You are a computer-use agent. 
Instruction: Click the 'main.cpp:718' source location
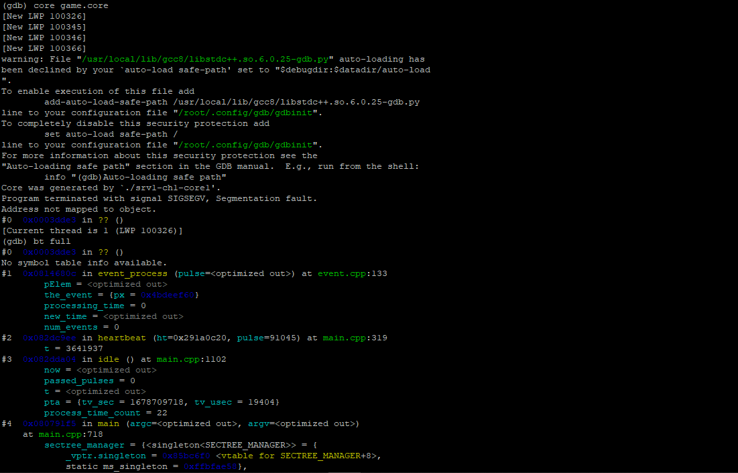70,435
